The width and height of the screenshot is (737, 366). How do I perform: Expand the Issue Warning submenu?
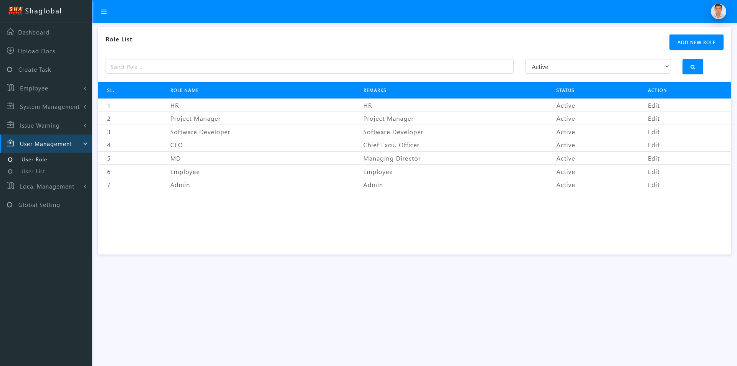click(46, 126)
